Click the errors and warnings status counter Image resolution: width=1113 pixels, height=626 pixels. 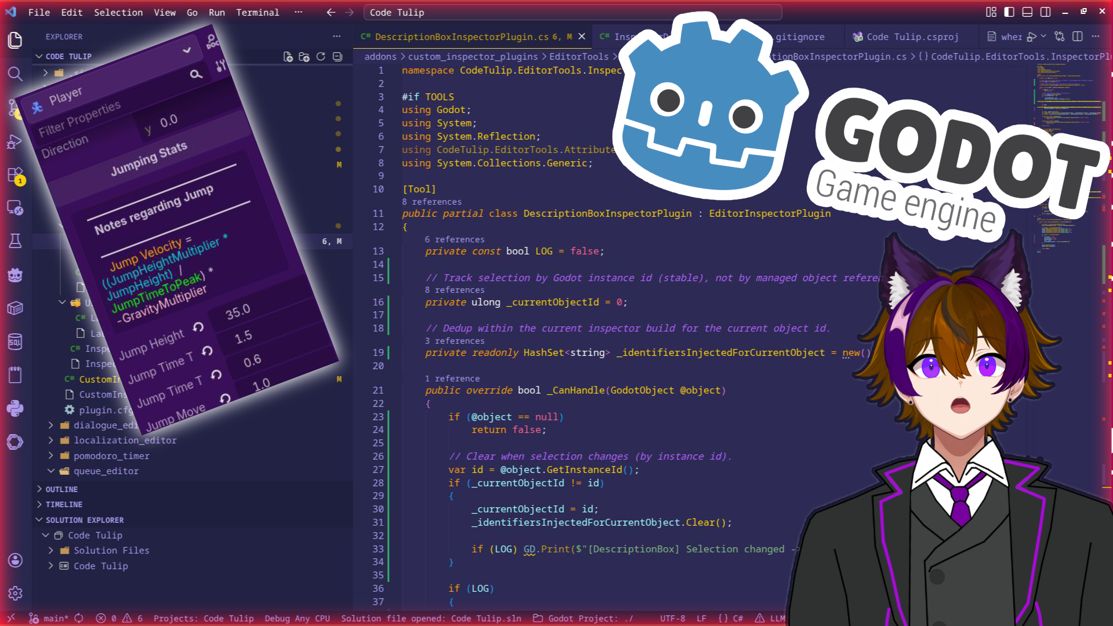tap(119, 618)
